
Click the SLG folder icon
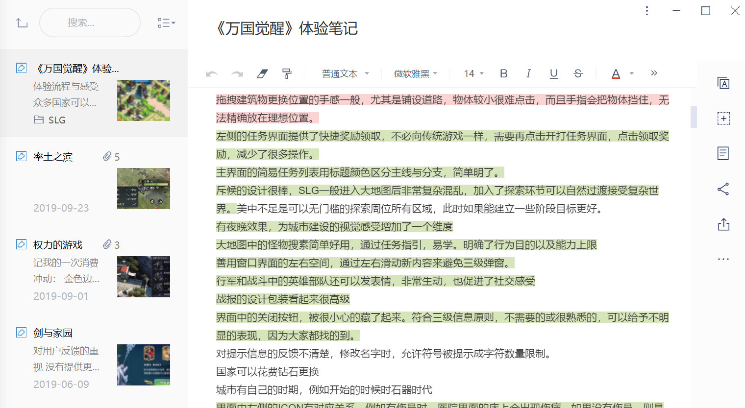pos(39,120)
